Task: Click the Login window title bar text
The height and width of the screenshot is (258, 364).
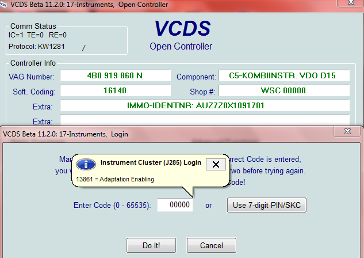Action: tap(66, 134)
